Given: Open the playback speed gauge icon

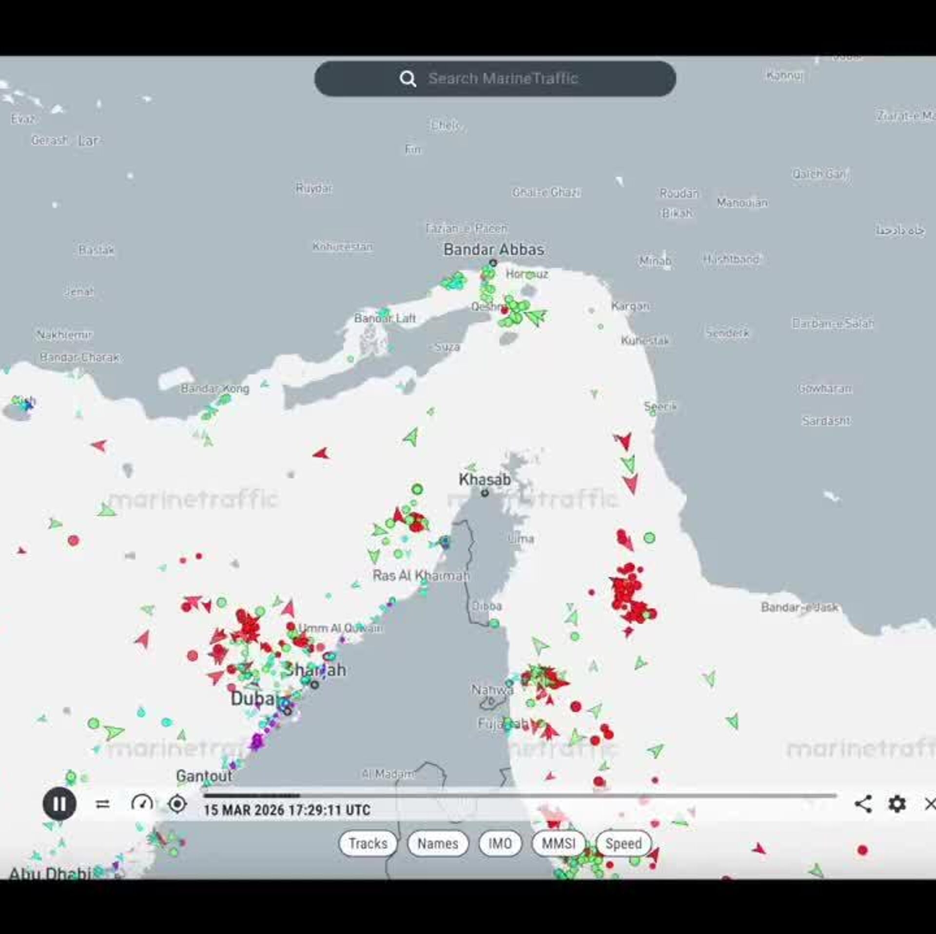Looking at the screenshot, I should click(142, 803).
